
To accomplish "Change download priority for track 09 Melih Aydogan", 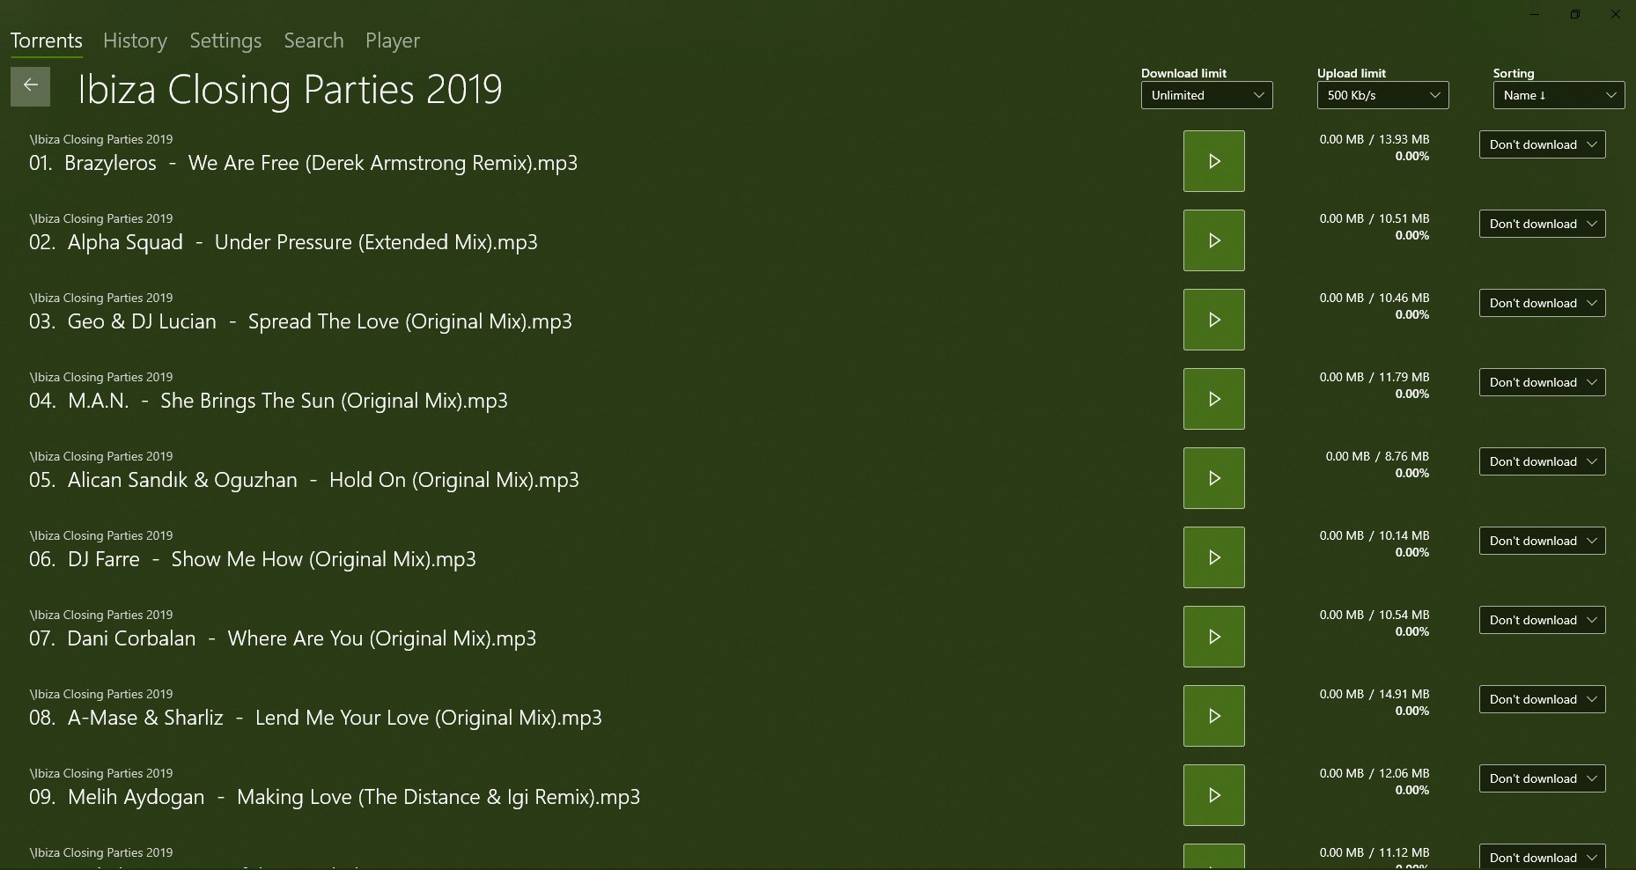I will click(x=1542, y=778).
